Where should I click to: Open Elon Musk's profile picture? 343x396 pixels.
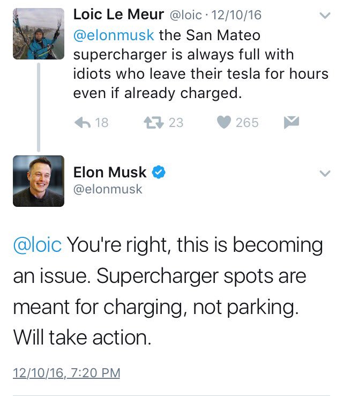click(x=39, y=181)
